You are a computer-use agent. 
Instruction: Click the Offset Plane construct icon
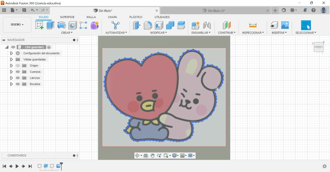click(227, 25)
